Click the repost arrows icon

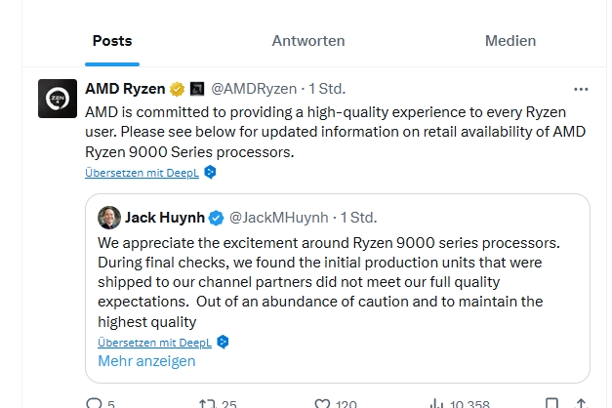pyautogui.click(x=207, y=403)
